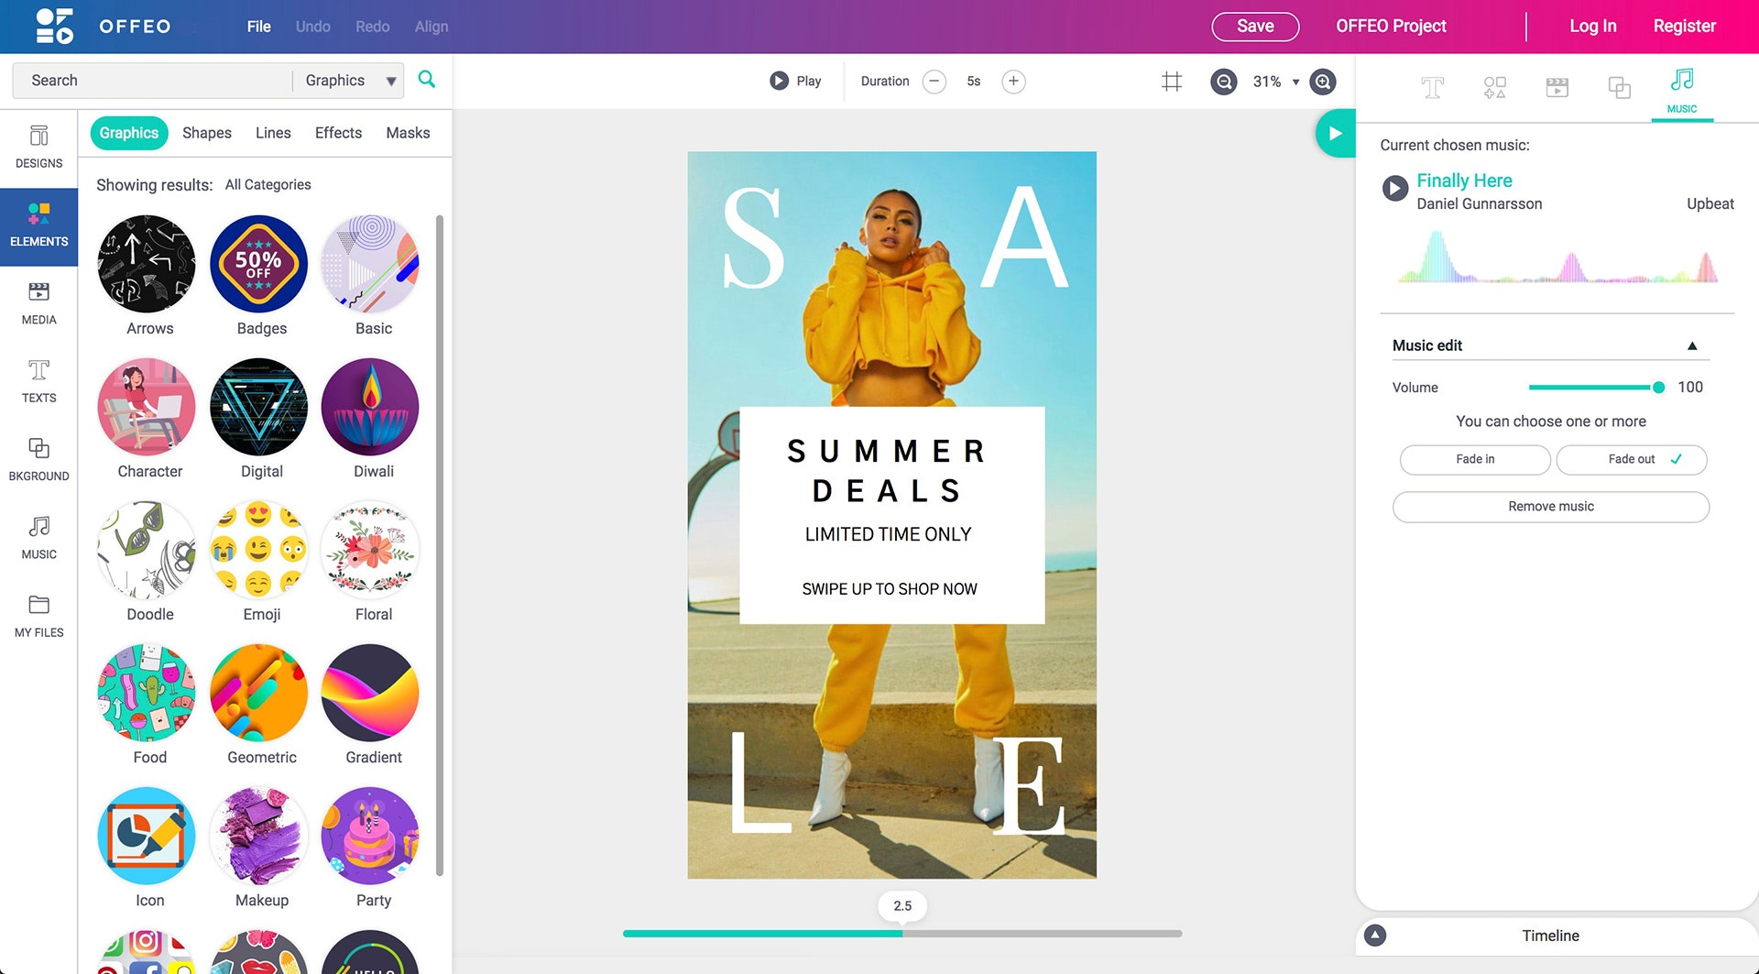The height and width of the screenshot is (974, 1759).
Task: Rename the OFFEO Project title
Action: (1391, 27)
